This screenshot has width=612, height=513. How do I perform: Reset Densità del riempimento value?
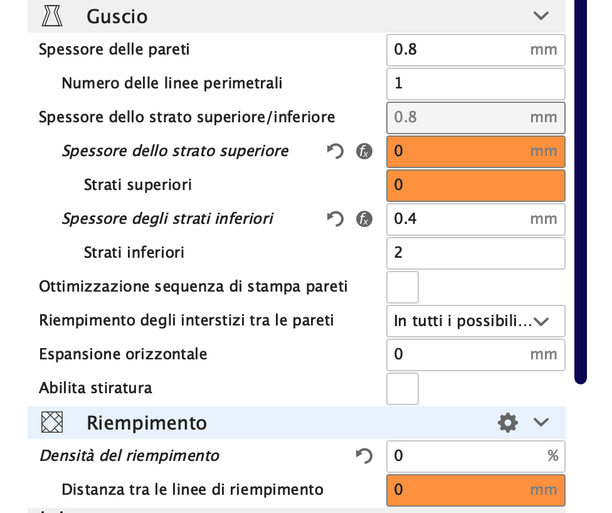[364, 456]
